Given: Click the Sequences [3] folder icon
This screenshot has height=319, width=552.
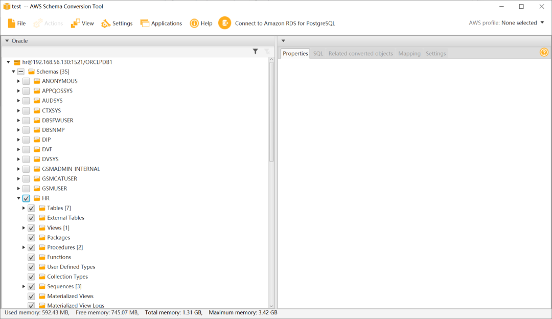Looking at the screenshot, I should pos(42,286).
